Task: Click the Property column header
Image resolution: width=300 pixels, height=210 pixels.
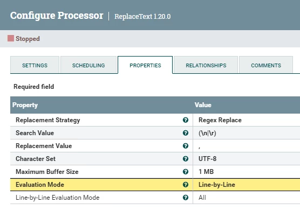Action: 25,105
